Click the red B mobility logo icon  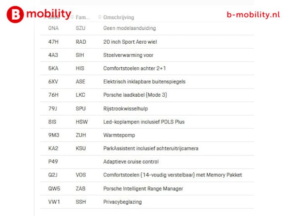(15, 14)
